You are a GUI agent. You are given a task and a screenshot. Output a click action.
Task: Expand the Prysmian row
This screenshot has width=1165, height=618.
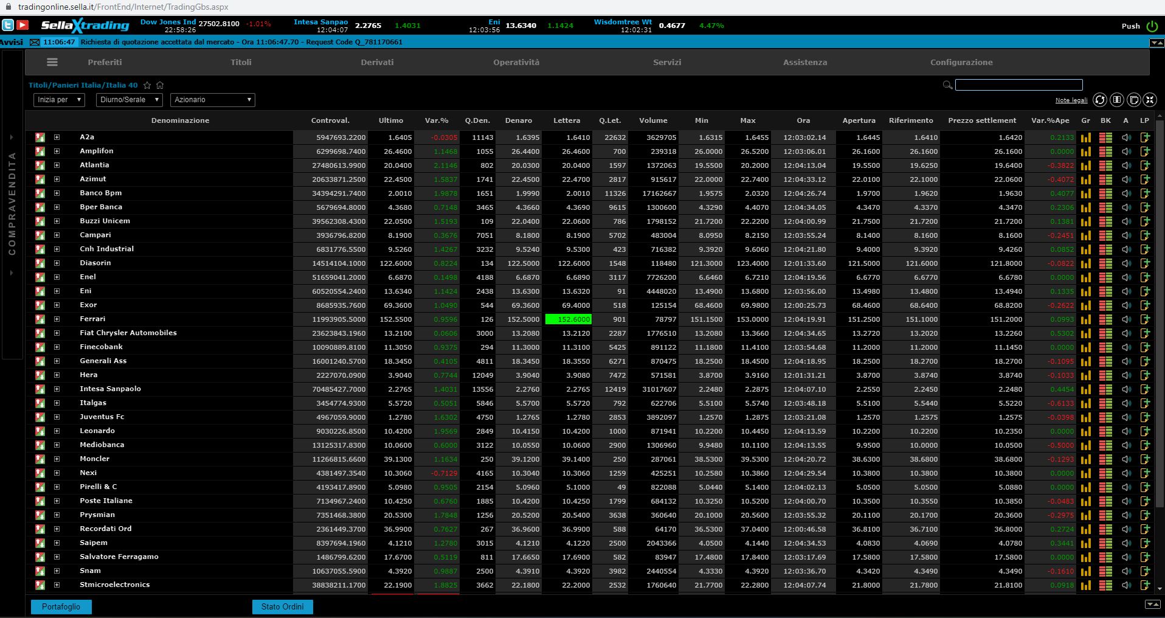[x=57, y=515]
